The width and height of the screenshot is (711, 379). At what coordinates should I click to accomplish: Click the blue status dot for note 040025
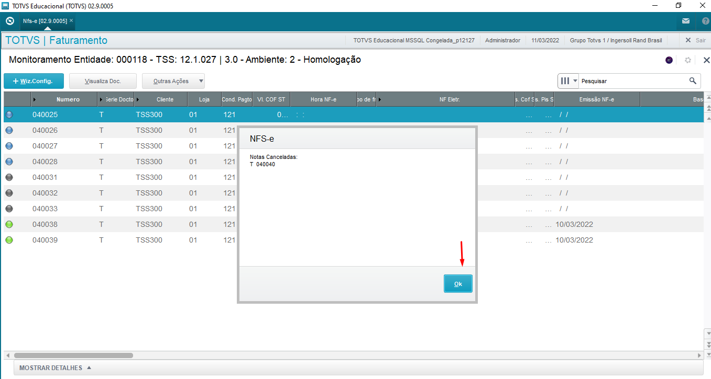click(x=9, y=114)
